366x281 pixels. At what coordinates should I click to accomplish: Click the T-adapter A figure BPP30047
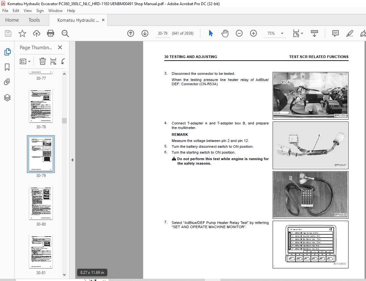[311, 145]
